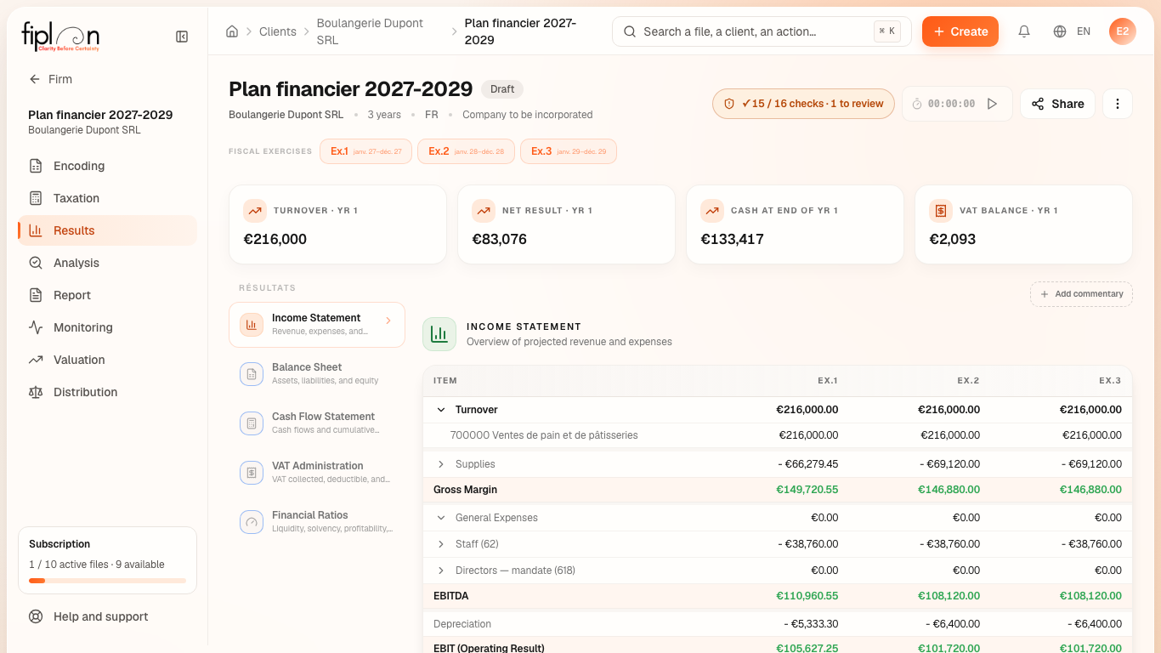Screen dimensions: 1161x653
Task: Click the Turnover card trend icon
Action: [x=255, y=211]
